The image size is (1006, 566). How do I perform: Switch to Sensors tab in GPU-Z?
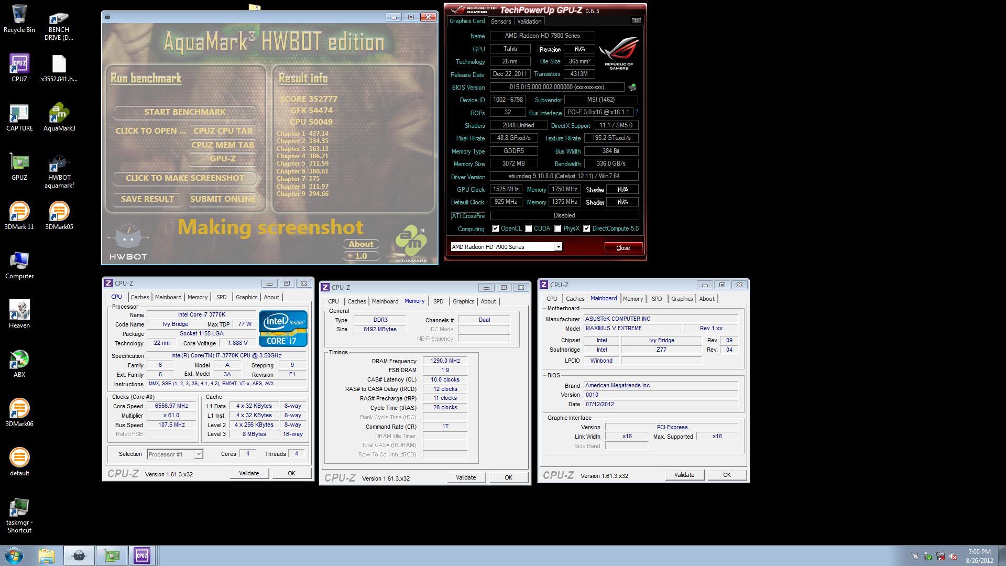click(500, 21)
